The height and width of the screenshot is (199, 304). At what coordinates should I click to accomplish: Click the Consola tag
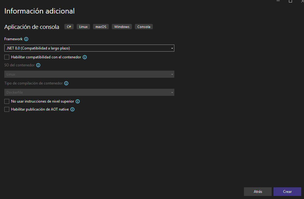coord(144,27)
